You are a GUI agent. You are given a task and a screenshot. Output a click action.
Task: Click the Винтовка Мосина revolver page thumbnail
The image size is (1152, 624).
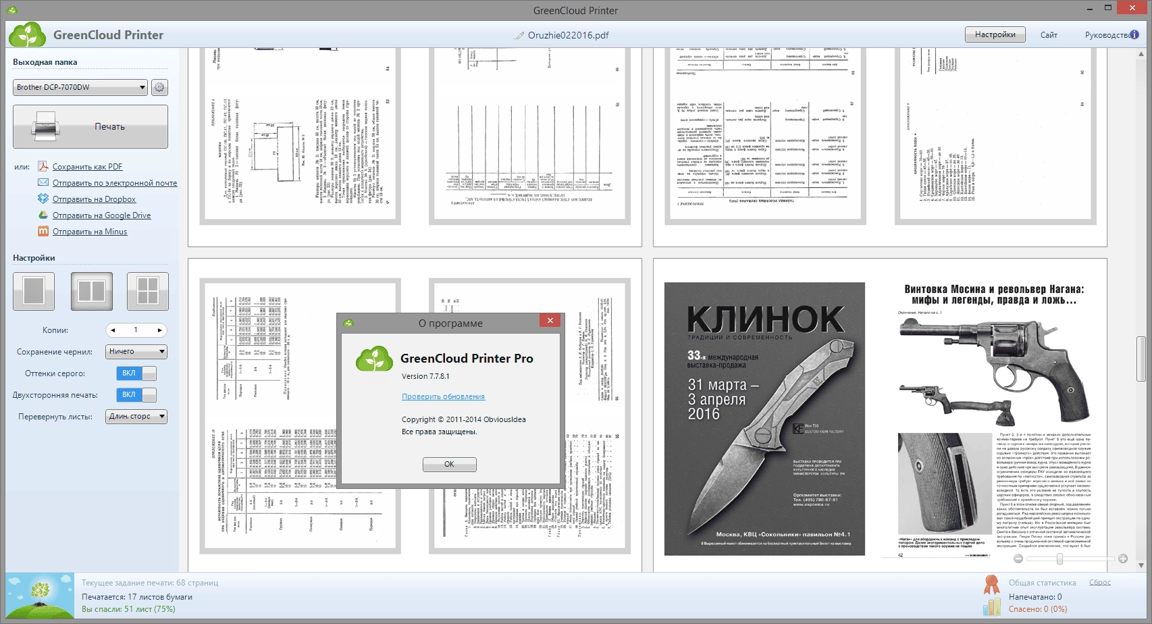[994, 419]
